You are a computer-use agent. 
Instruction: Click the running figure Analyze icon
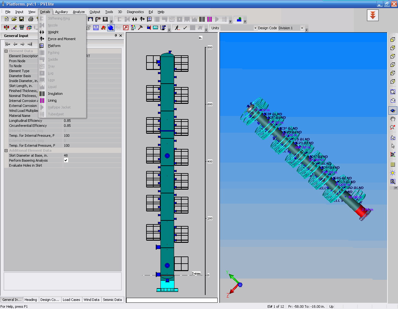177,28
